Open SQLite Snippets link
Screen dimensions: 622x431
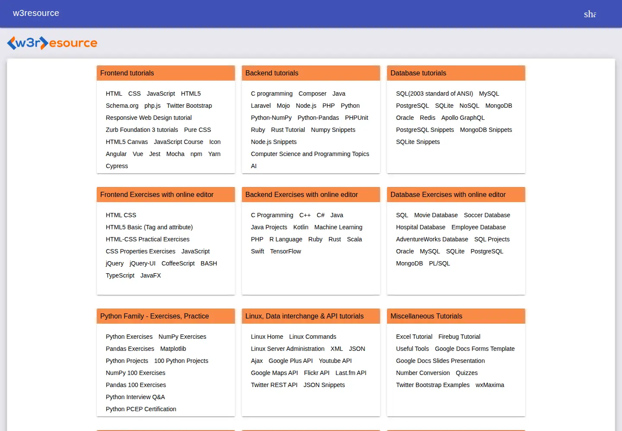click(418, 142)
